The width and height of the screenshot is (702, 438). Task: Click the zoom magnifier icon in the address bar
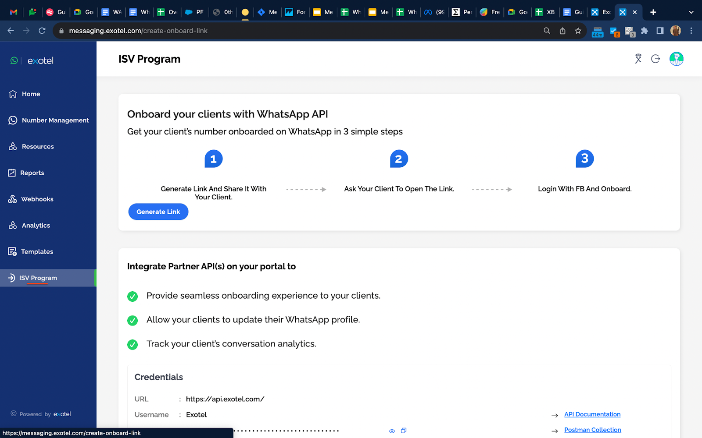tap(547, 31)
